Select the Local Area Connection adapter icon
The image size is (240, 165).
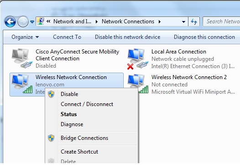pos(138,59)
